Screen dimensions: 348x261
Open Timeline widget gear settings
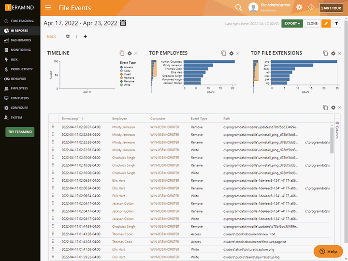(129, 53)
